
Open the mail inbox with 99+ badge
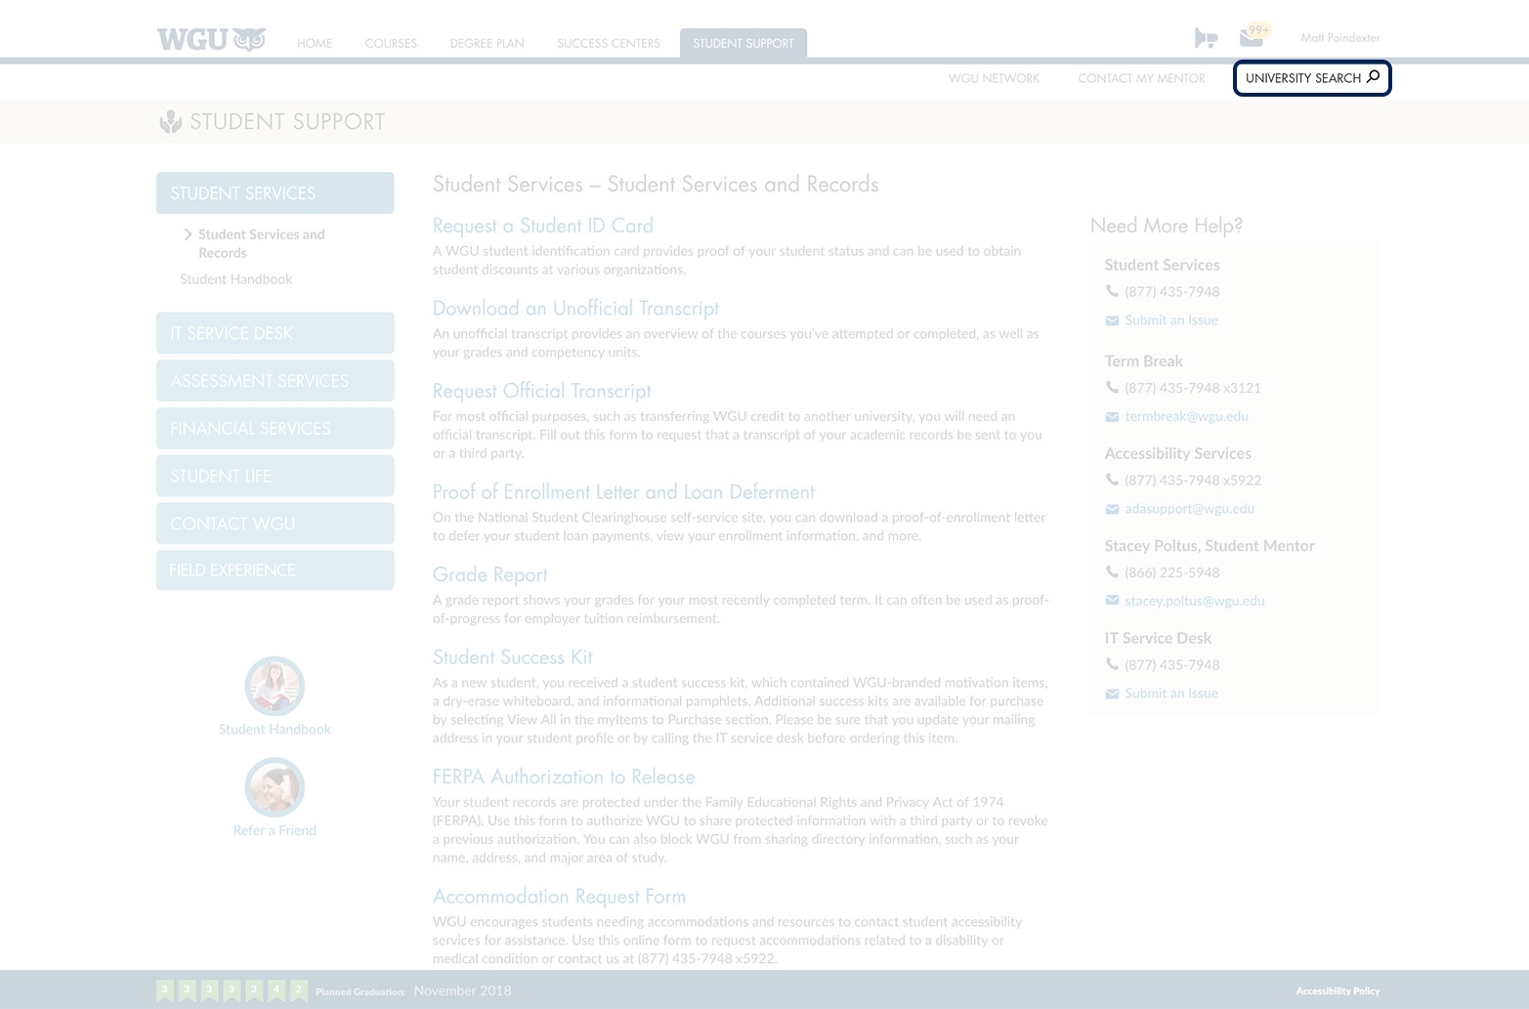coord(1253,37)
